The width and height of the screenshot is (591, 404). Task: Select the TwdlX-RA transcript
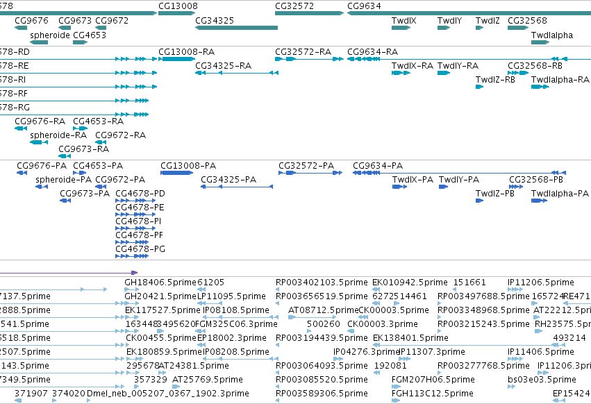401,73
